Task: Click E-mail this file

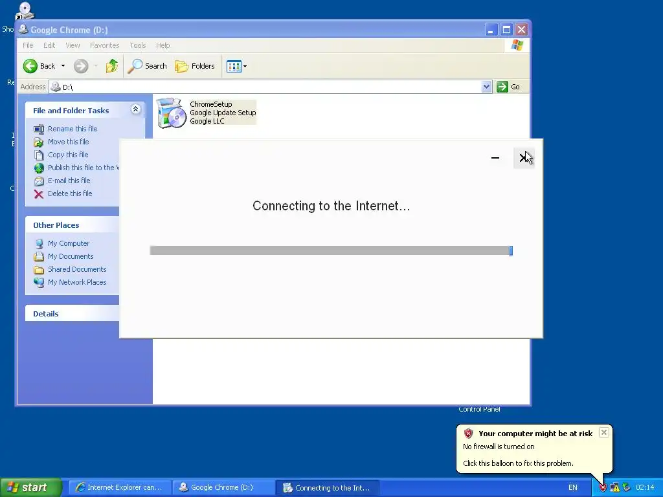Action: coord(69,181)
